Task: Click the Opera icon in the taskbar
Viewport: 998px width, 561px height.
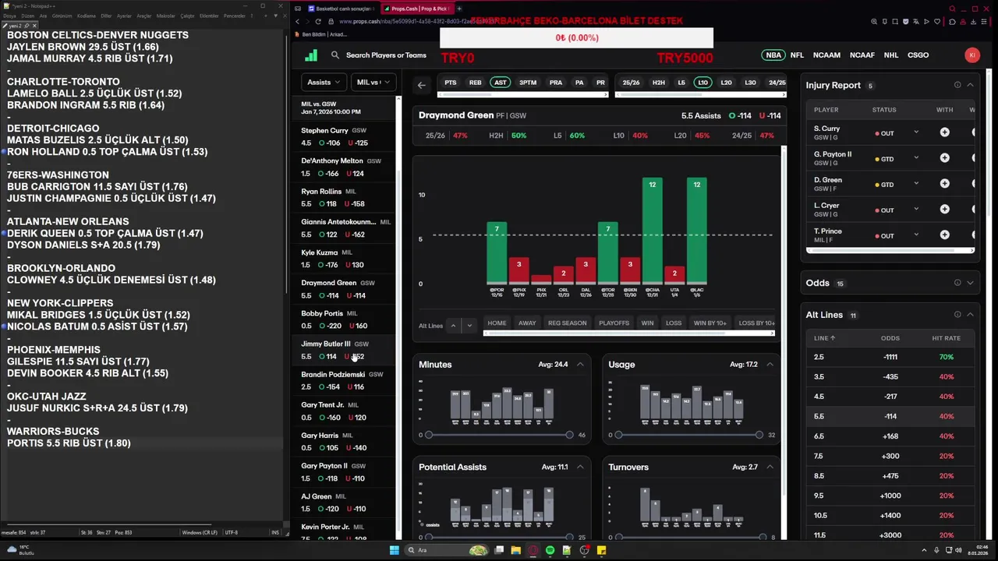Action: (533, 550)
